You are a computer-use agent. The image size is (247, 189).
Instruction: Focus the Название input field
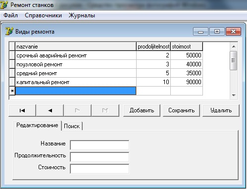[x=99, y=145]
